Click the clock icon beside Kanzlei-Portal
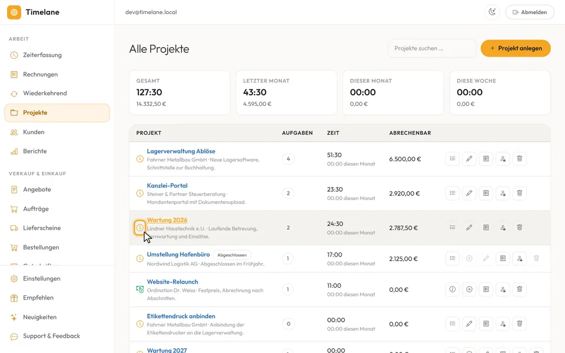 [140, 194]
